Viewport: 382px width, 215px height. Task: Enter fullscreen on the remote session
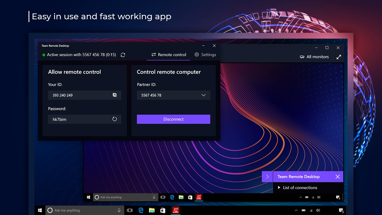click(x=339, y=57)
